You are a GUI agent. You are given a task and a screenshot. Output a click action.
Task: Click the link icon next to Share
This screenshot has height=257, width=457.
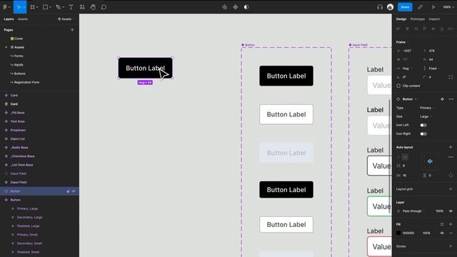pyautogui.click(x=420, y=7)
